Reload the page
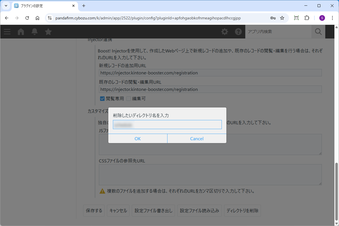This screenshot has height=226, width=339. (27, 18)
